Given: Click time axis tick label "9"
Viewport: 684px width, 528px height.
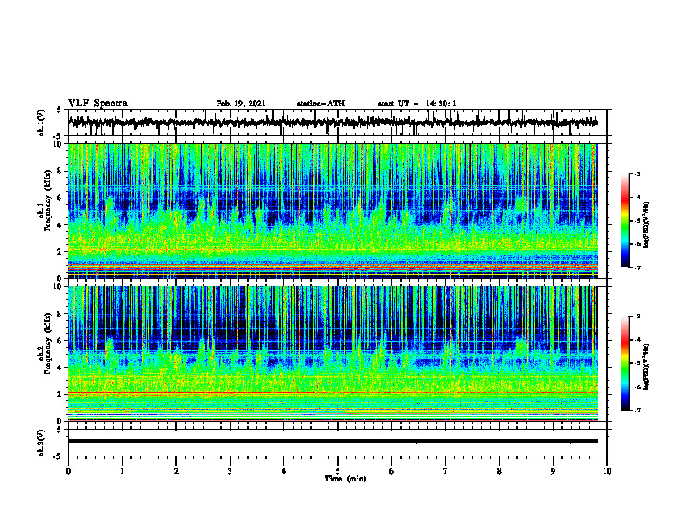Looking at the screenshot, I should coord(553,471).
